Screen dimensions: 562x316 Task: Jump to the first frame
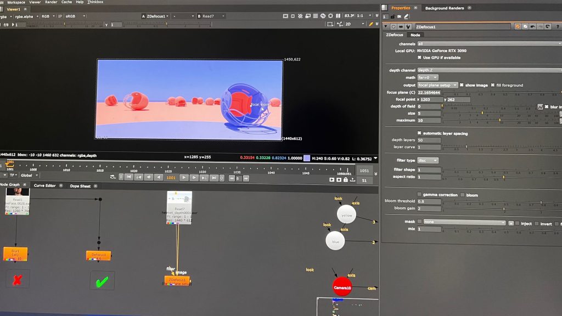point(128,177)
